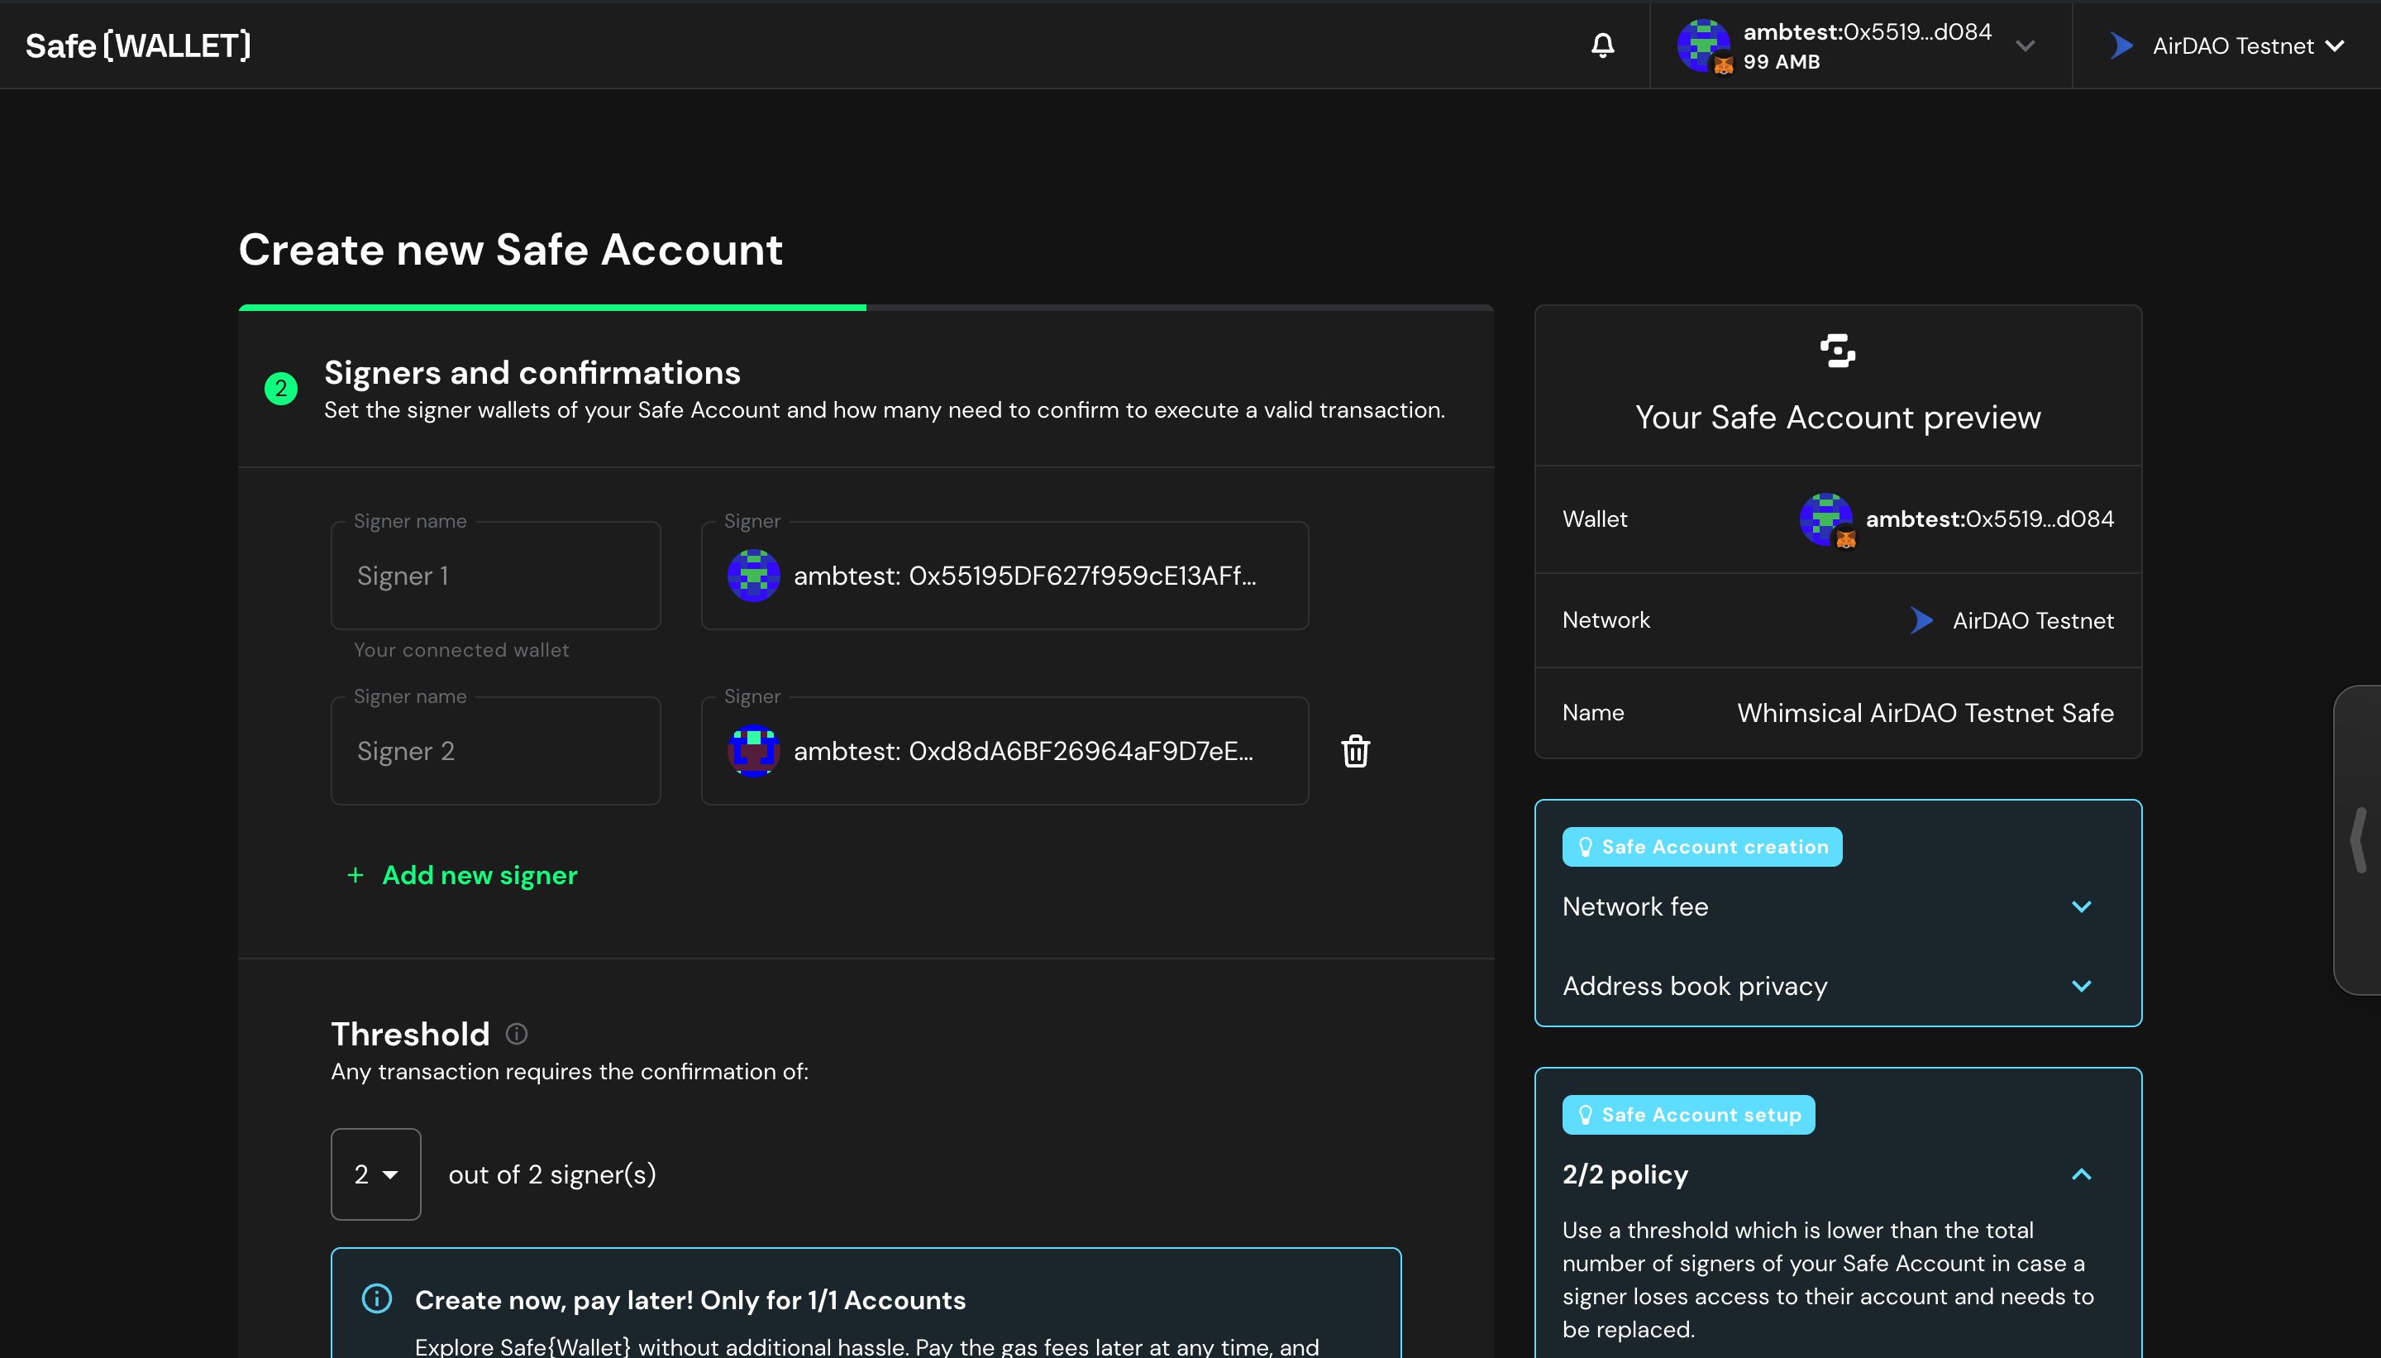The width and height of the screenshot is (2381, 1358).
Task: Click the Create new Safe Account title
Action: [511, 250]
